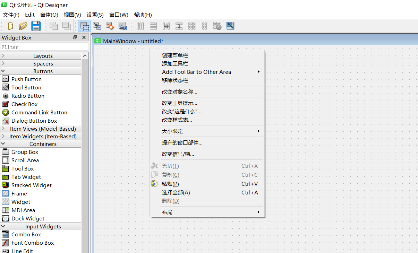418x253 pixels.
Task: Open the 布局 submenu
Action: (x=207, y=212)
